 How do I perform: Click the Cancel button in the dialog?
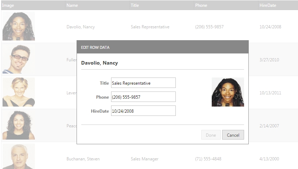pos(233,135)
